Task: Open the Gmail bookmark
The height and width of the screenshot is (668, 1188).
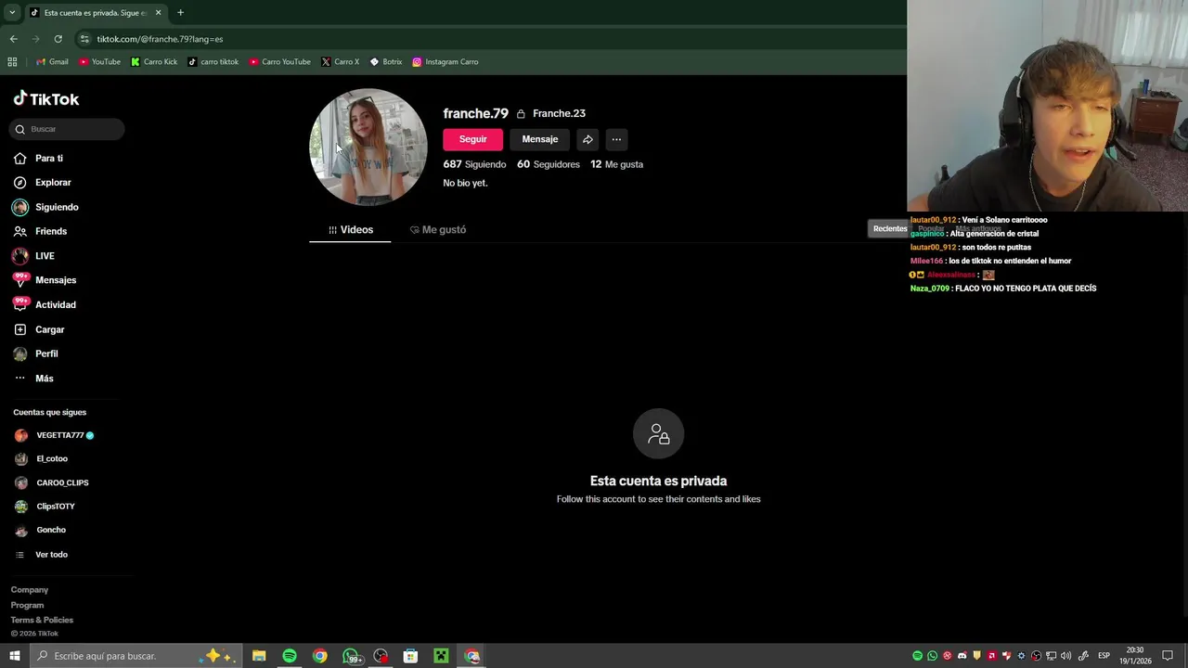Action: (x=52, y=62)
